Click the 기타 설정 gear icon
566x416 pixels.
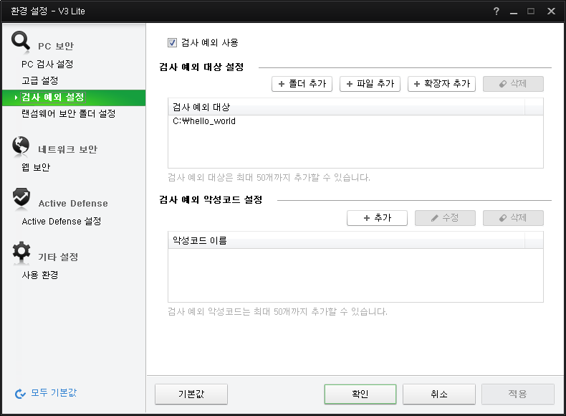21,251
